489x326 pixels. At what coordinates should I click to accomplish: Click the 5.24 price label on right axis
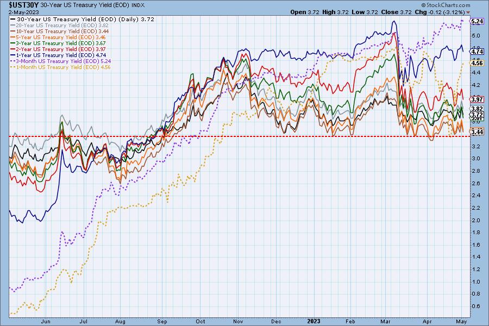(477, 21)
